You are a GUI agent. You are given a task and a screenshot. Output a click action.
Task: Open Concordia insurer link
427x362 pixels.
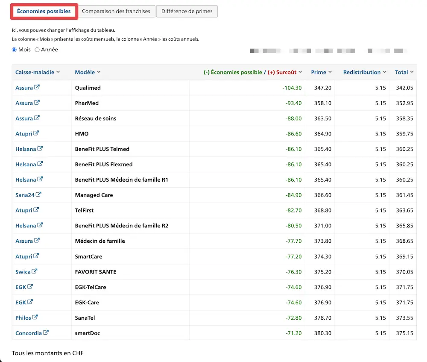point(29,333)
